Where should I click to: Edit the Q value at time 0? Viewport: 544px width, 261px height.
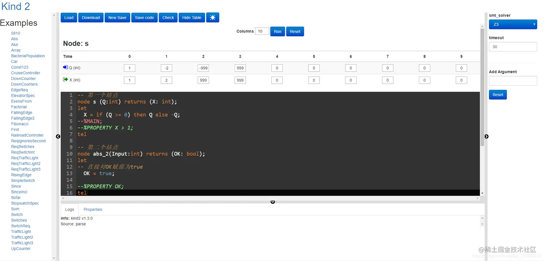pos(130,68)
